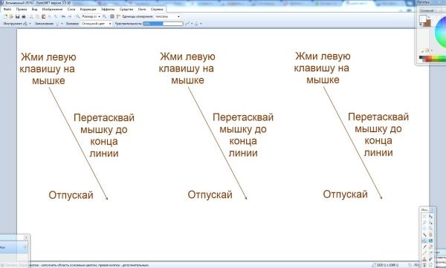This screenshot has height=268, width=446.
Task: Adjust the tolerance slider bar
Action: [163, 24]
